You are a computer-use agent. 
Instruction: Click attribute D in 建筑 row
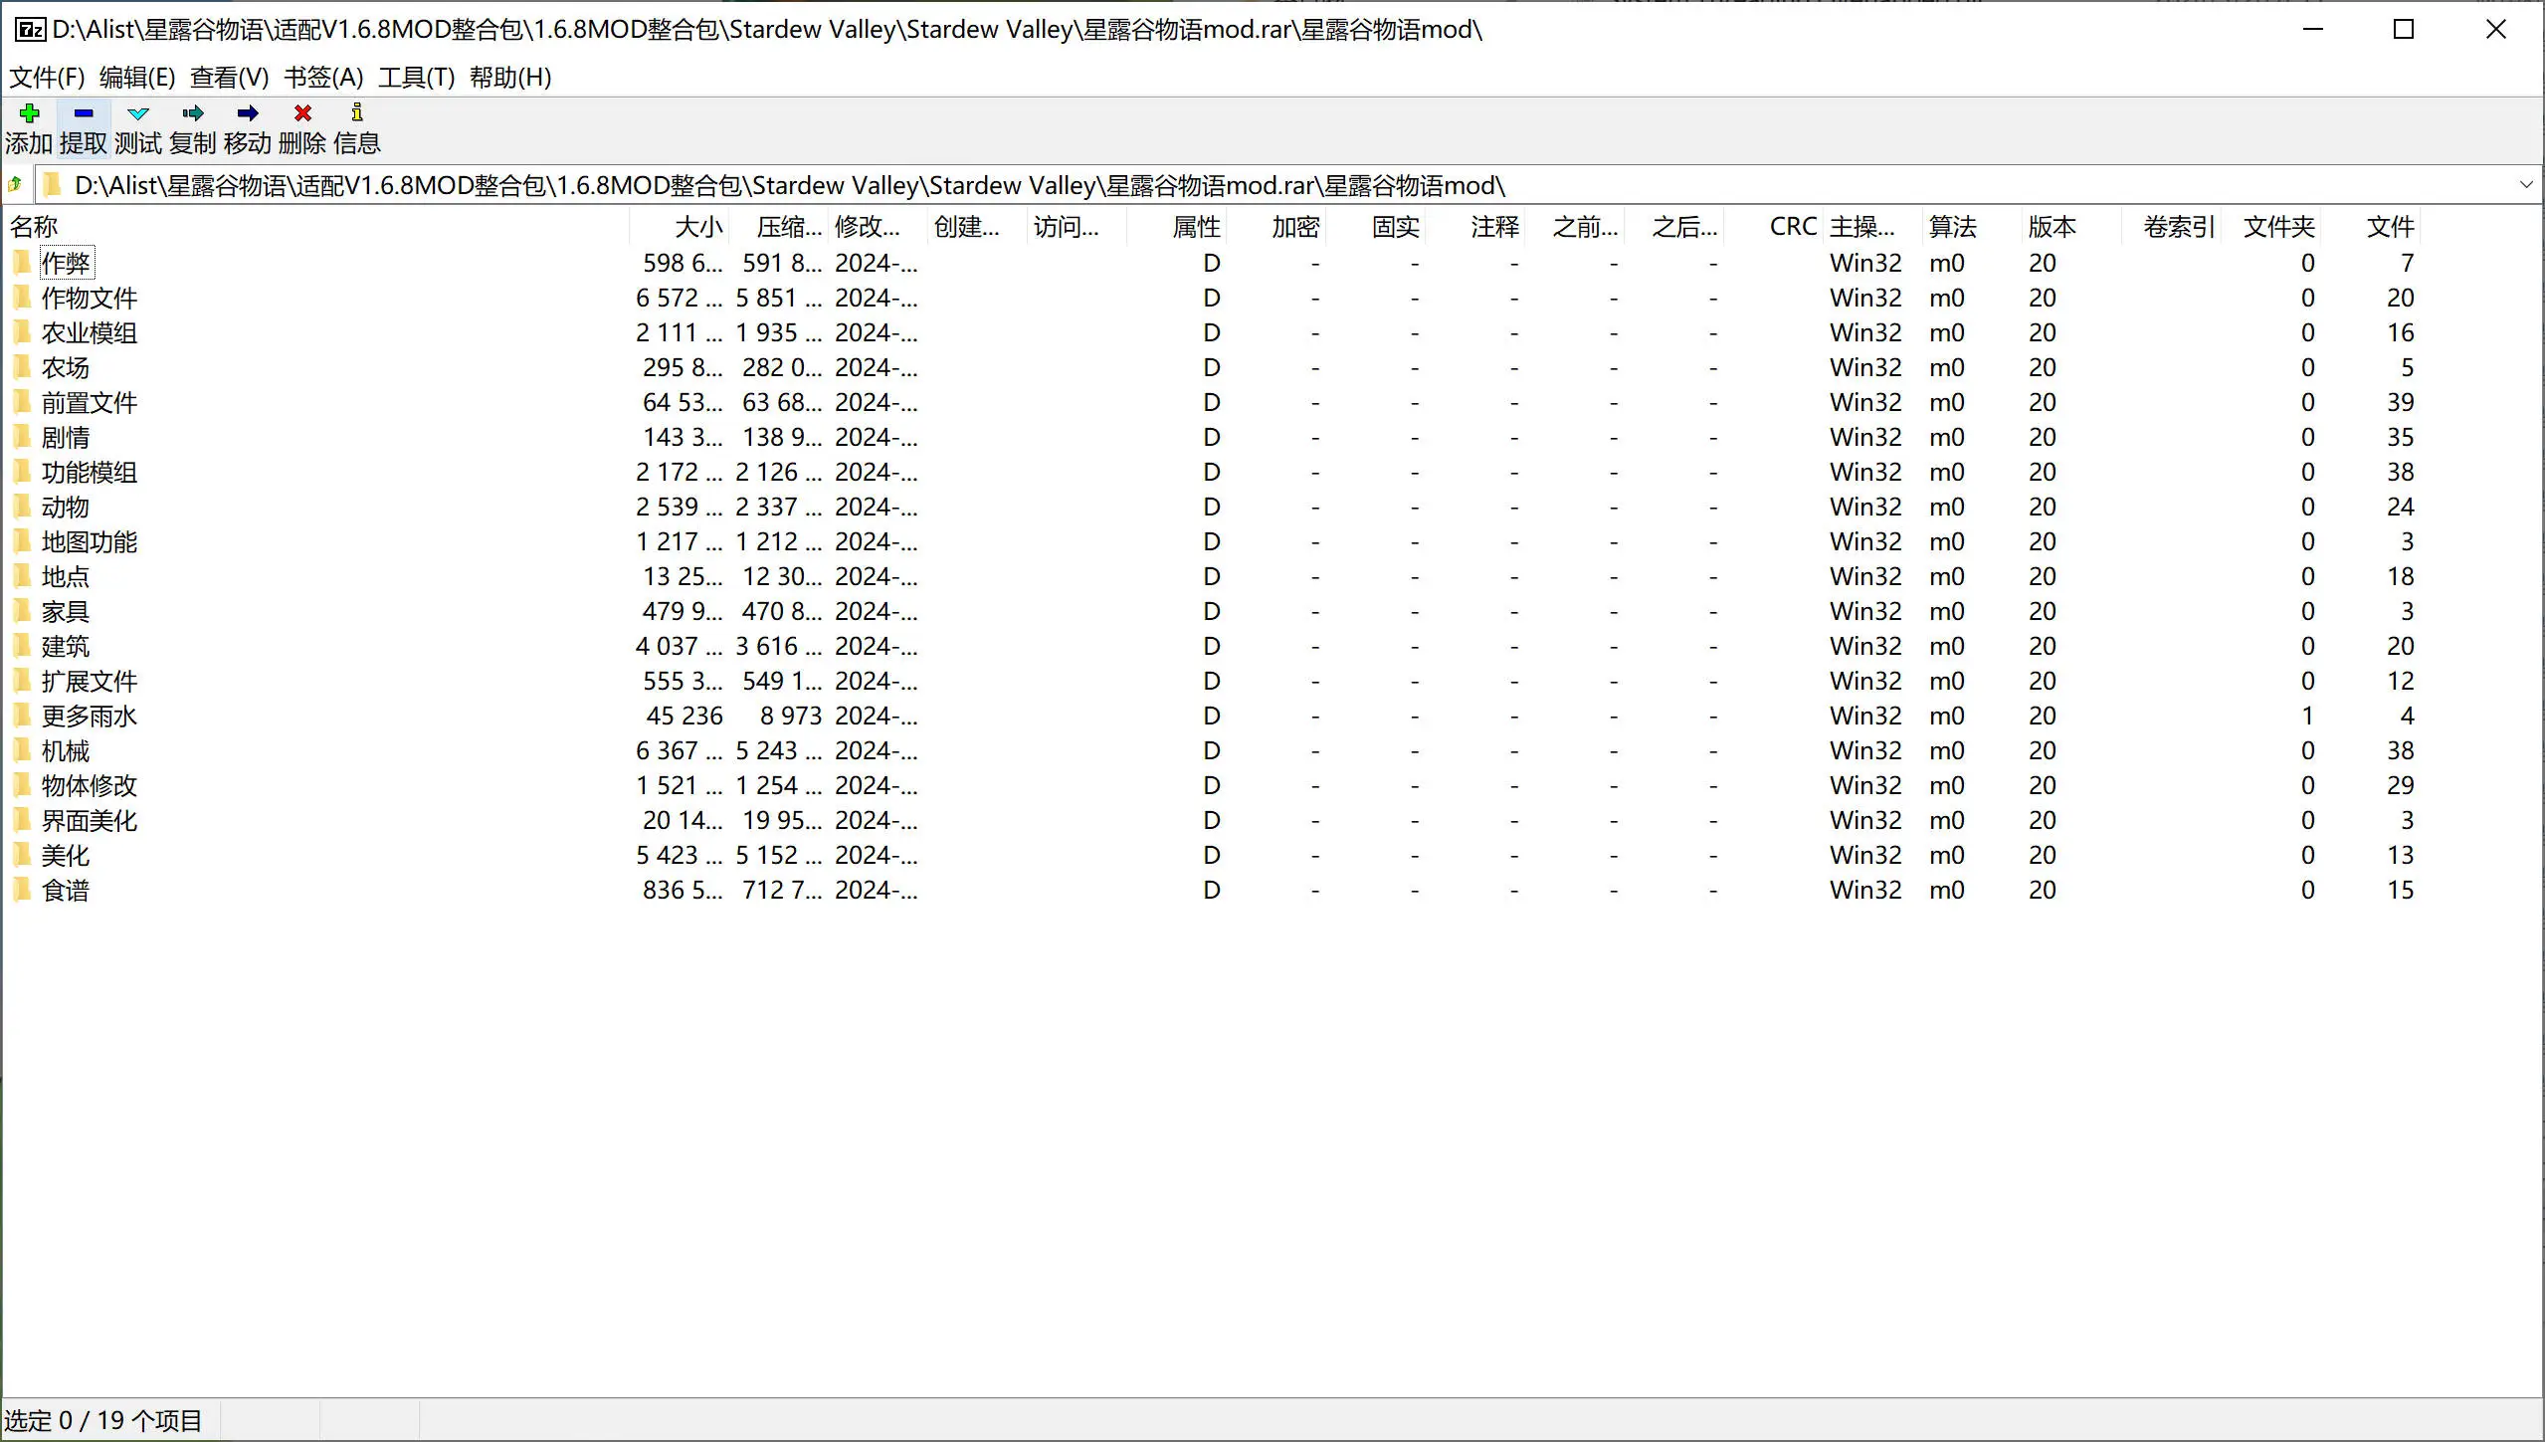pos(1211,646)
